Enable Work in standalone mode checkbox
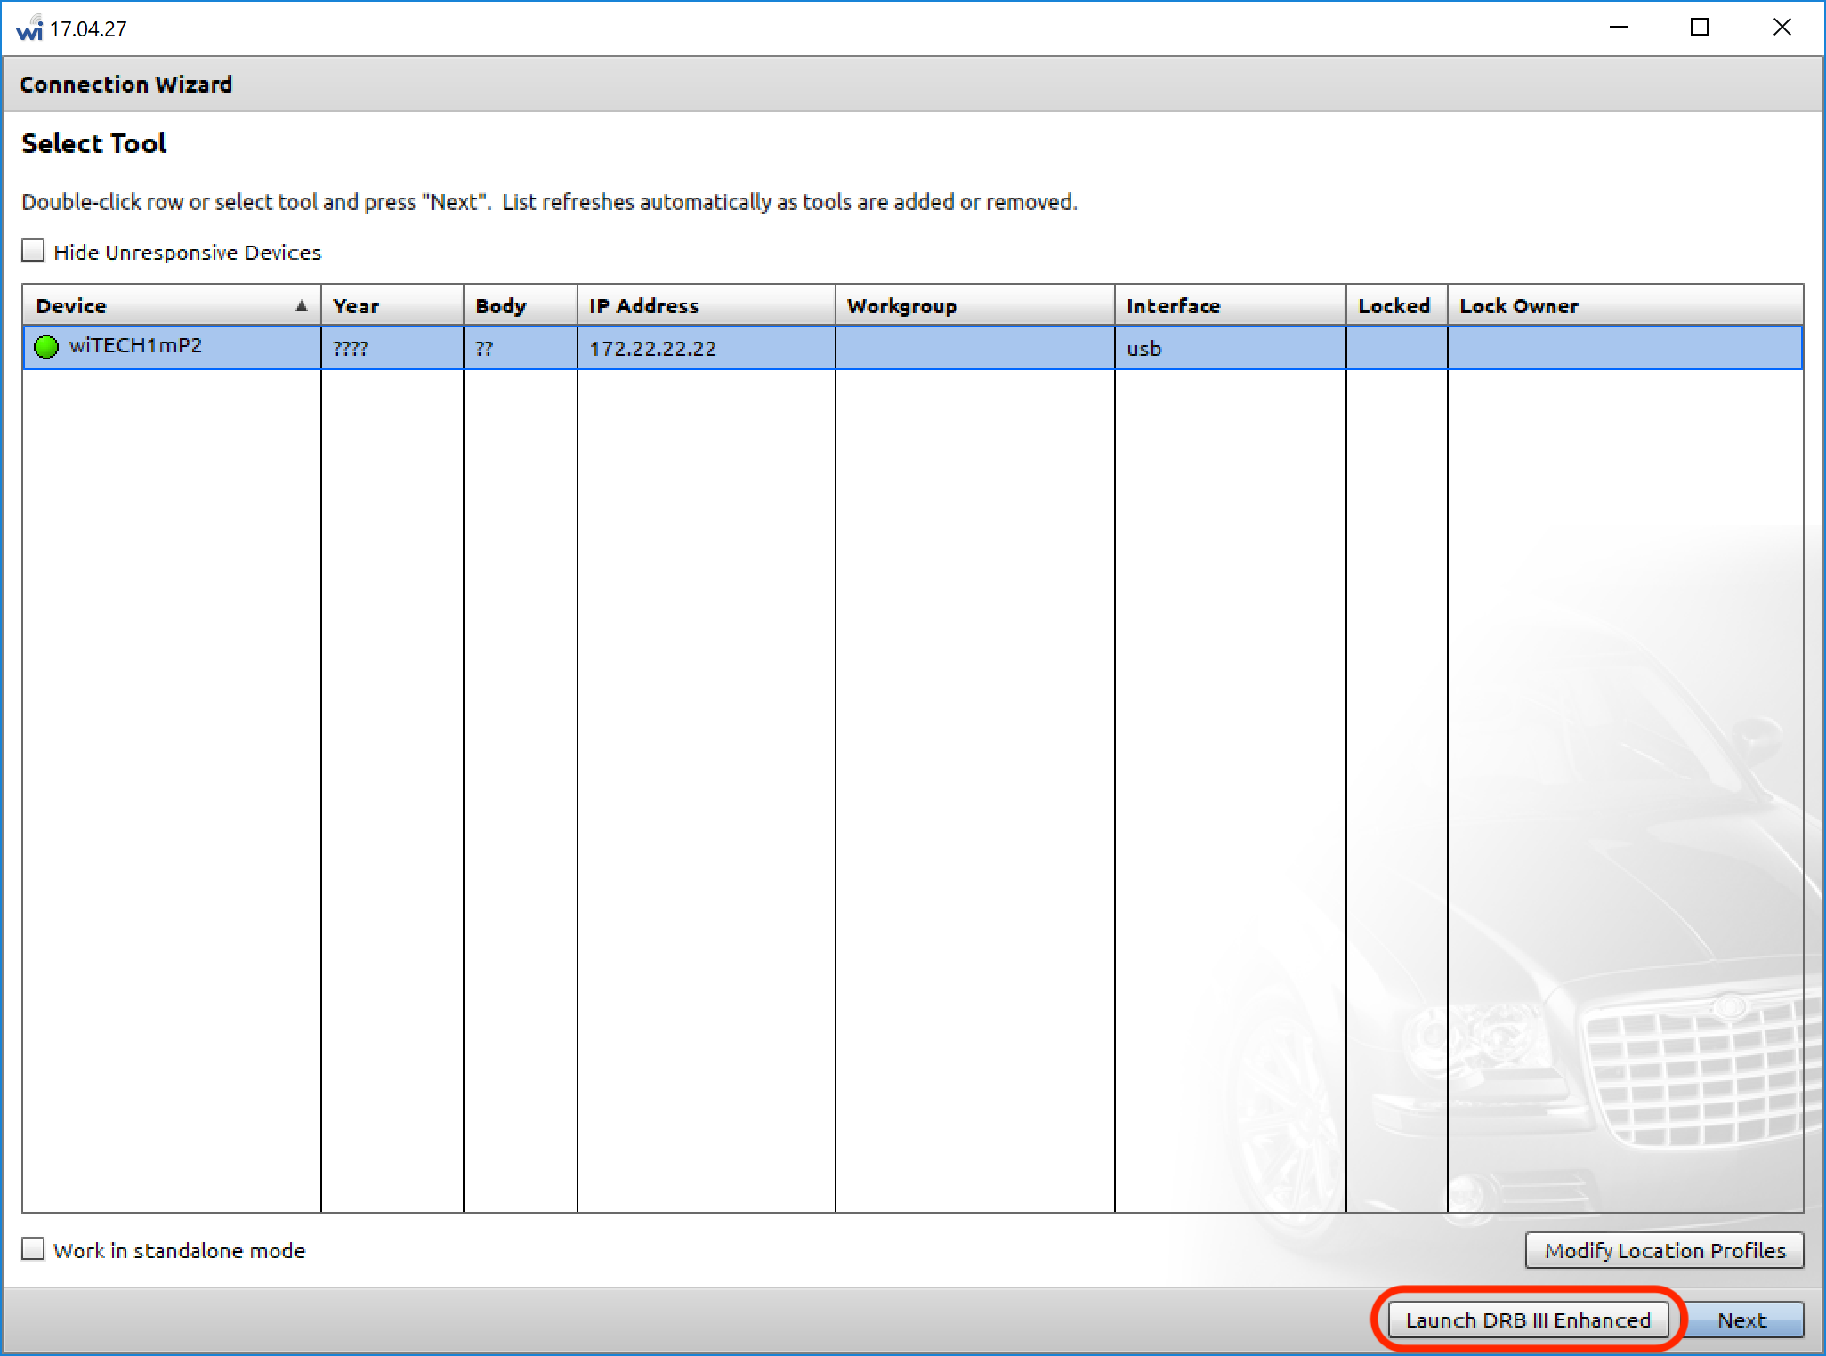 coord(33,1249)
